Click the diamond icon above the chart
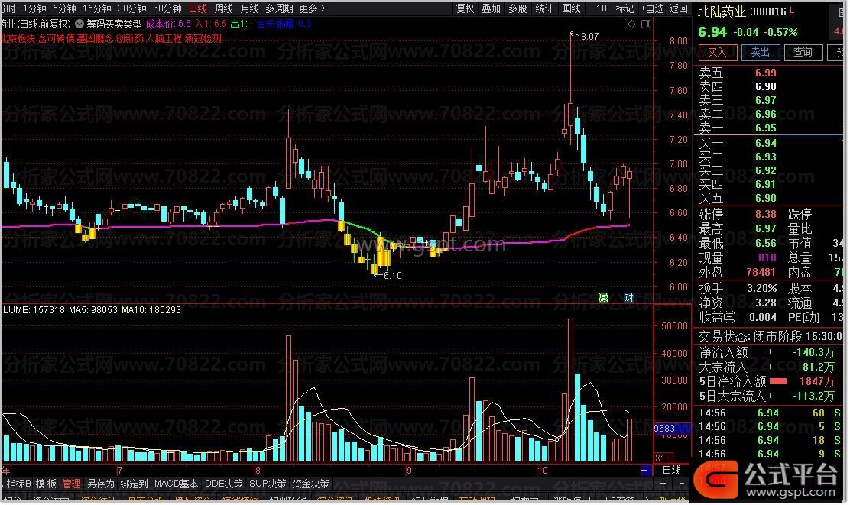The height and width of the screenshot is (505, 850). click(631, 24)
